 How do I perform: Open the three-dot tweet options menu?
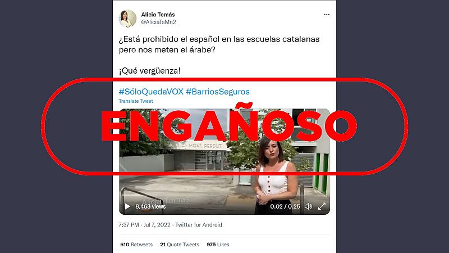(327, 15)
